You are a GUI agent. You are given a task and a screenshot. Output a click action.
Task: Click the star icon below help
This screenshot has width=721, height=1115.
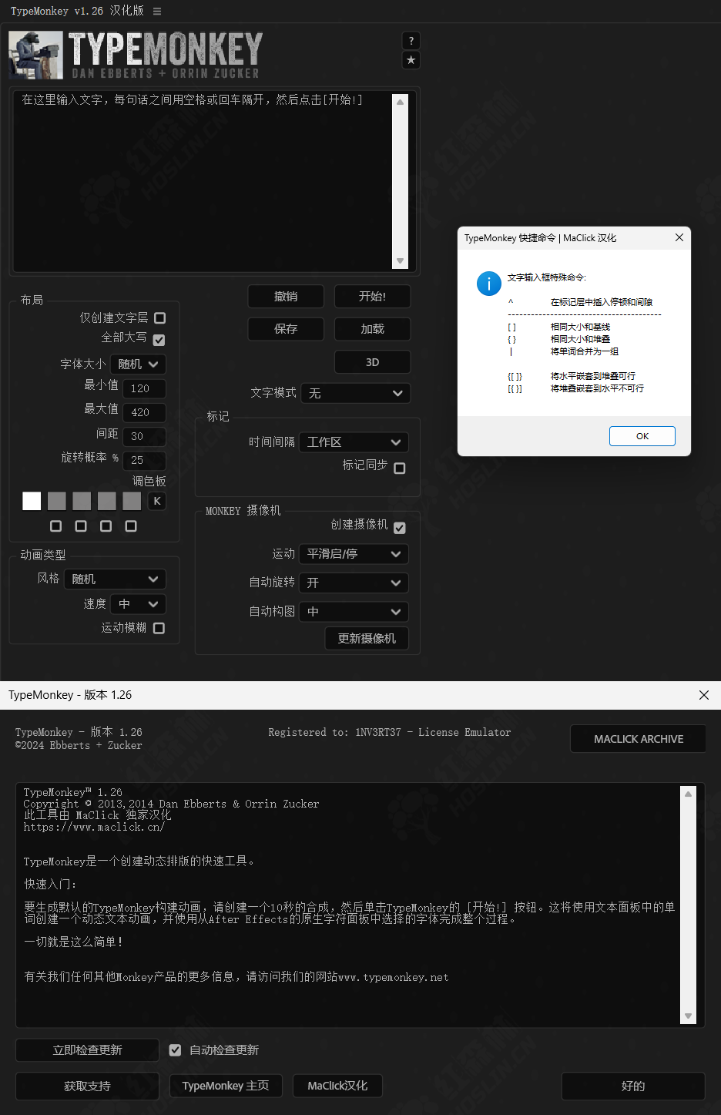[411, 60]
